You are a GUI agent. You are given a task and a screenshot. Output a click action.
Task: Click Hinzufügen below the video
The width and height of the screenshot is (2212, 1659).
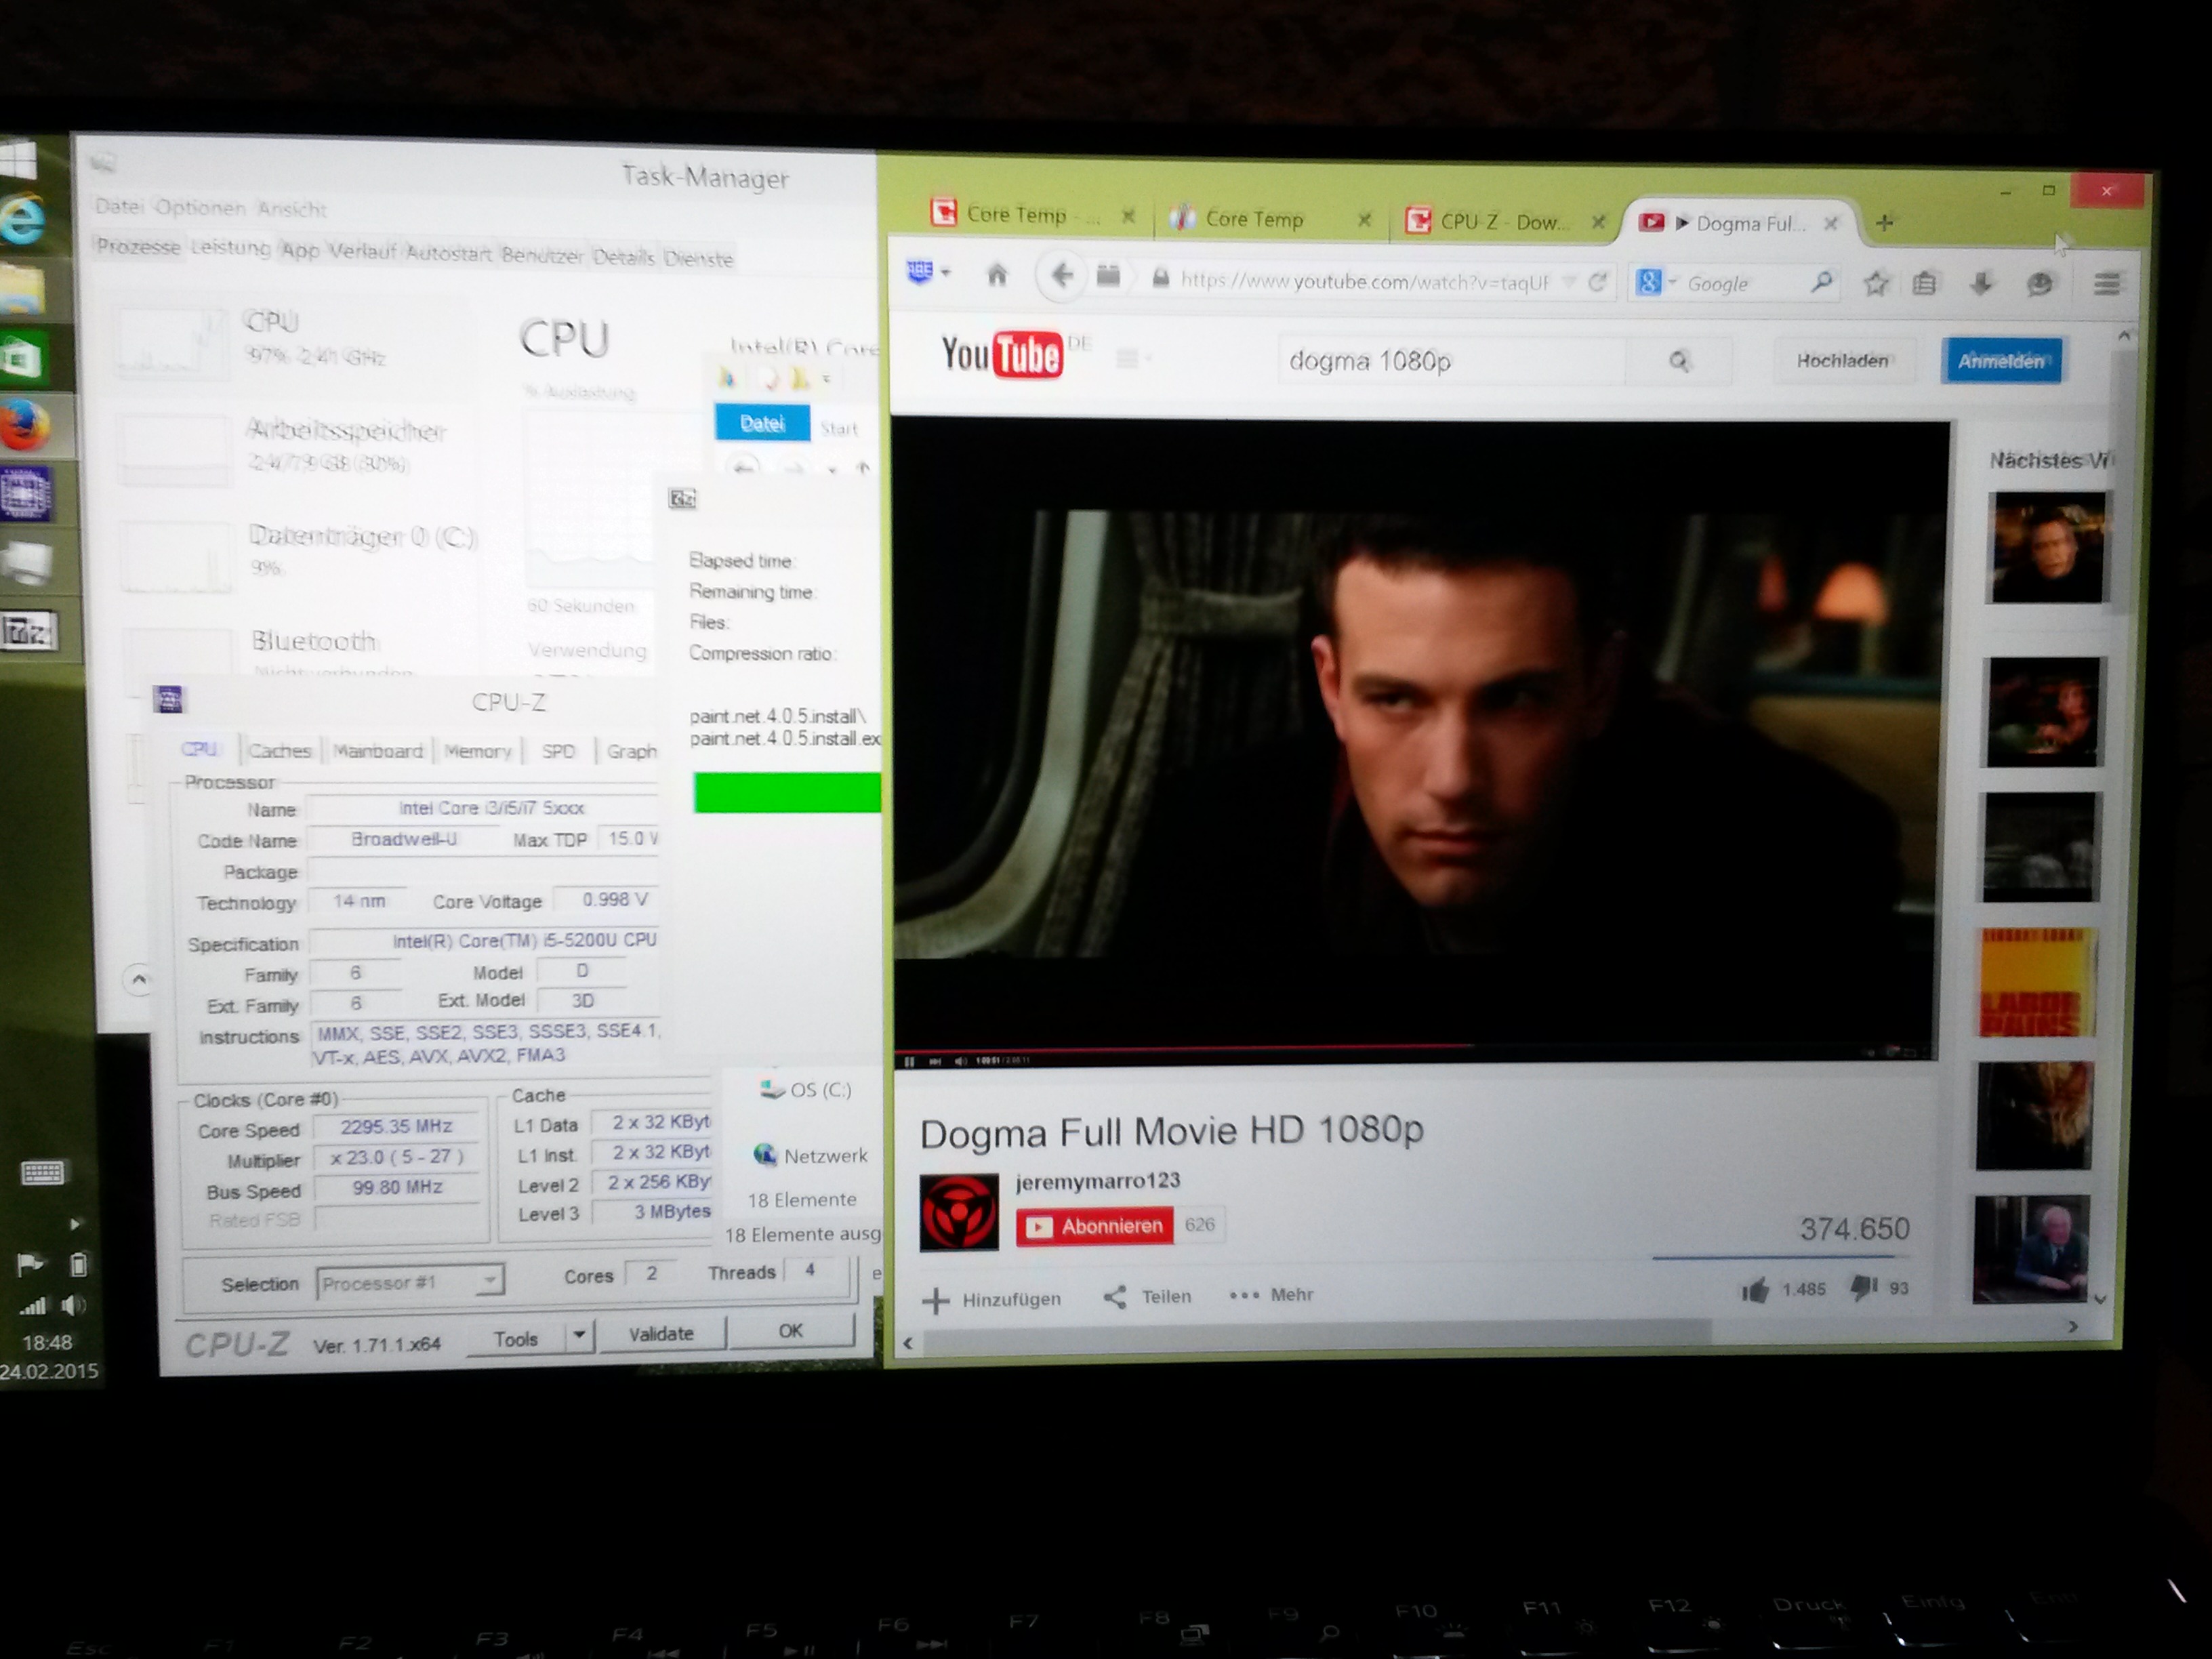(x=991, y=1299)
